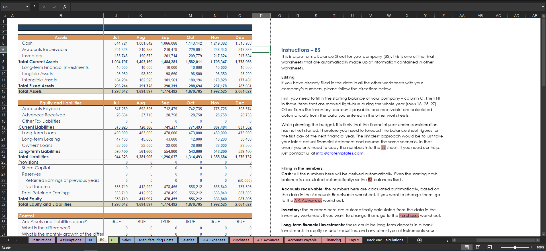Switch to Page Break Preview icon

tap(490, 247)
